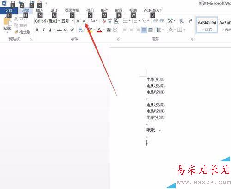
Task: Switch to the 页面布局 (Page Layout) tab
Action: [72, 10]
